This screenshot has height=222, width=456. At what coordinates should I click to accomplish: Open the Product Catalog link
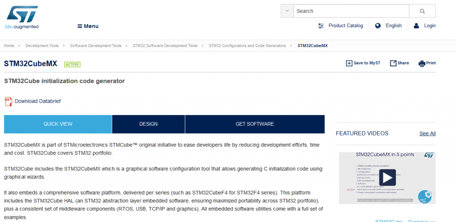pyautogui.click(x=346, y=25)
